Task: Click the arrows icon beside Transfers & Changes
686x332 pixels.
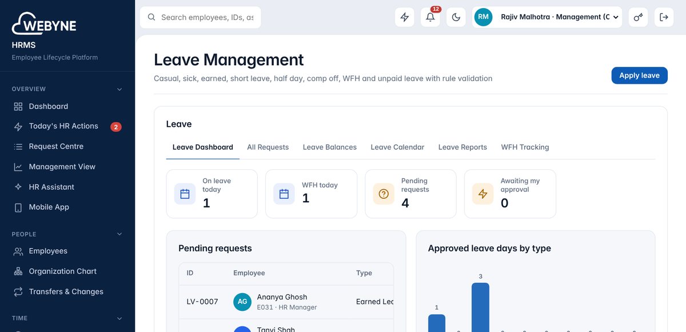Action: (18, 292)
